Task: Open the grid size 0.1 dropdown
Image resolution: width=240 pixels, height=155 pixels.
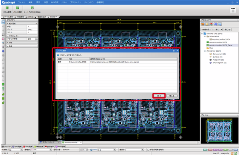Action: [115, 150]
